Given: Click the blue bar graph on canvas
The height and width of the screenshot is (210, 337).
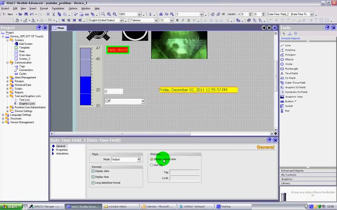Looking at the screenshot, I should (x=86, y=77).
